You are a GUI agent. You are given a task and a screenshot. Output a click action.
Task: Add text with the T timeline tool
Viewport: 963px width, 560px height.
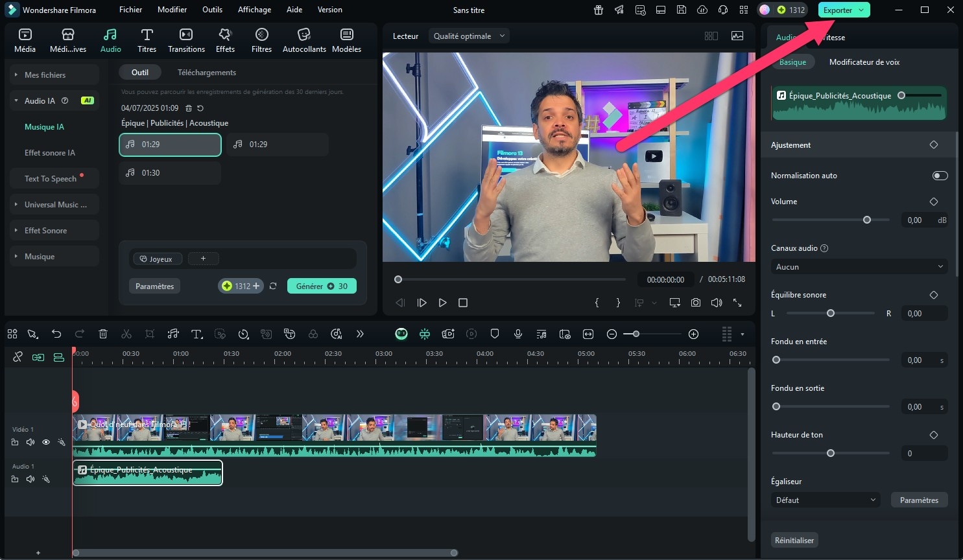tap(196, 334)
